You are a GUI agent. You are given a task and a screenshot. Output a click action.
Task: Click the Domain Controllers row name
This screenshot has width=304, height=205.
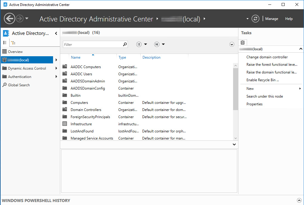(x=86, y=110)
